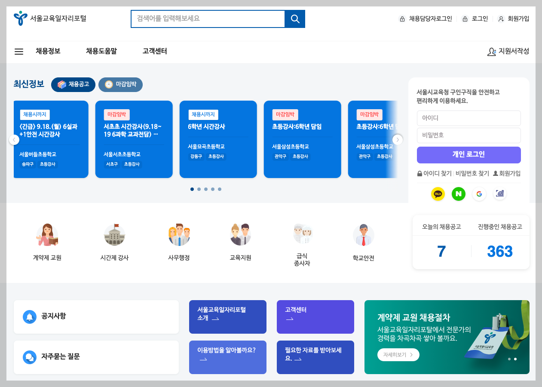Select the 계약제 교원 category icon
This screenshot has height=387, width=542.
tap(46, 235)
